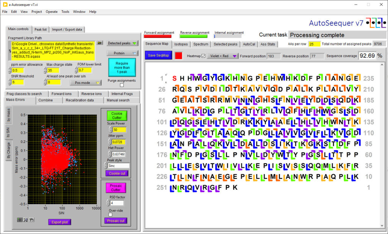Open the Pos mode dropdown
388x234 pixels.
coord(86,83)
